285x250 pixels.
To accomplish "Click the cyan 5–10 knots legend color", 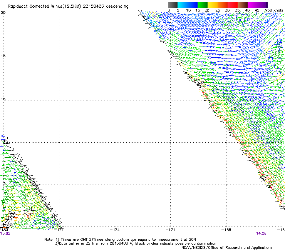I will click(183, 5).
